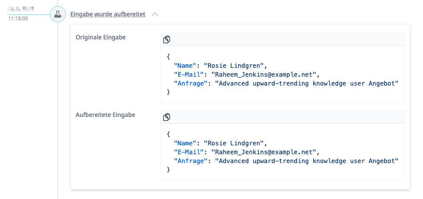Screen dimensions: 423x199
Task: Click the "E-Mail" key in Originale Eingabe
Action: [188, 74]
